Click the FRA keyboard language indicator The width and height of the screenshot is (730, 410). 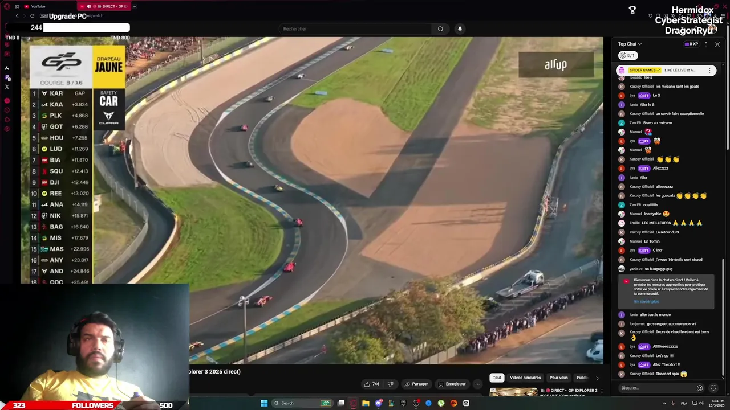click(x=684, y=403)
